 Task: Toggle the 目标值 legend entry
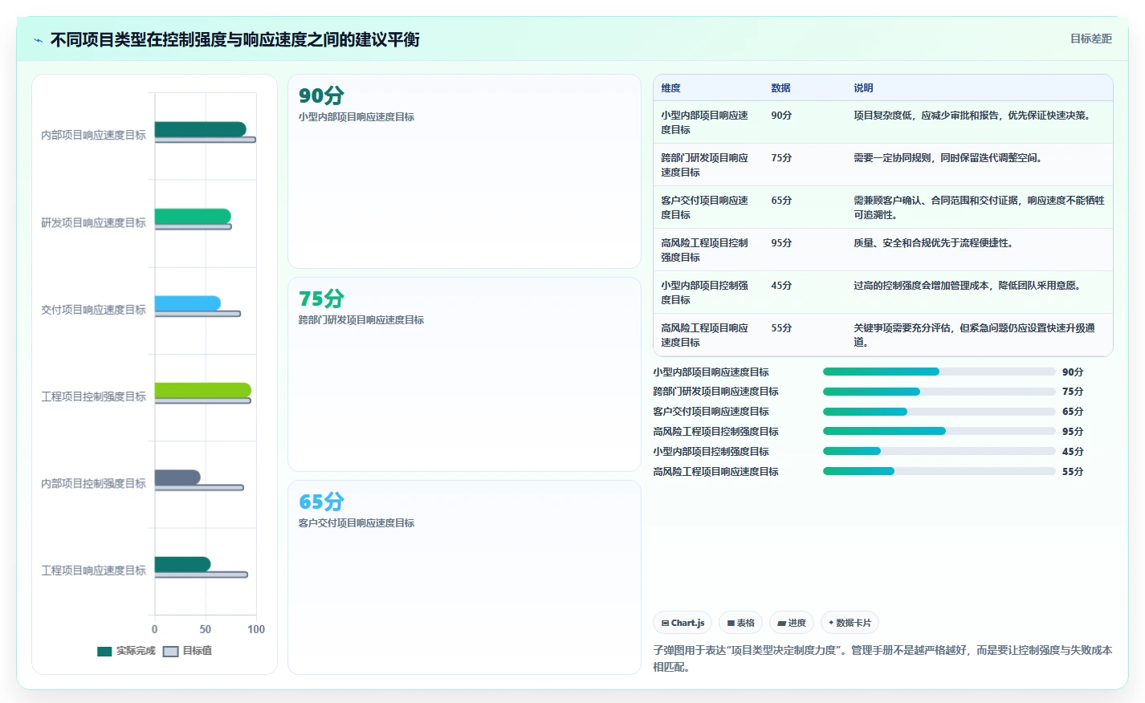pos(187,651)
